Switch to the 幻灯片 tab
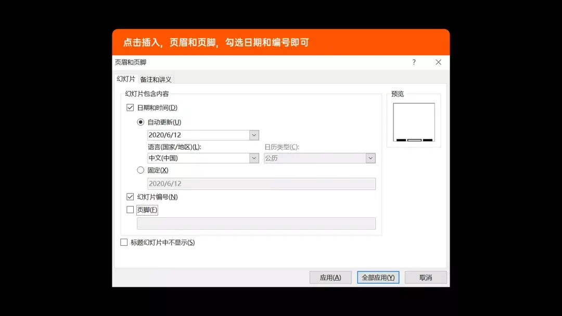Image resolution: width=562 pixels, height=316 pixels. 126,79
